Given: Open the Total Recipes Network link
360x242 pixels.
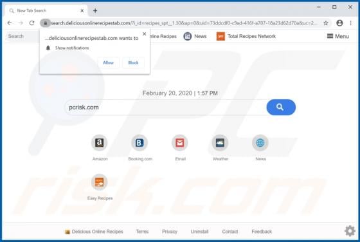Looking at the screenshot, I should tap(251, 36).
